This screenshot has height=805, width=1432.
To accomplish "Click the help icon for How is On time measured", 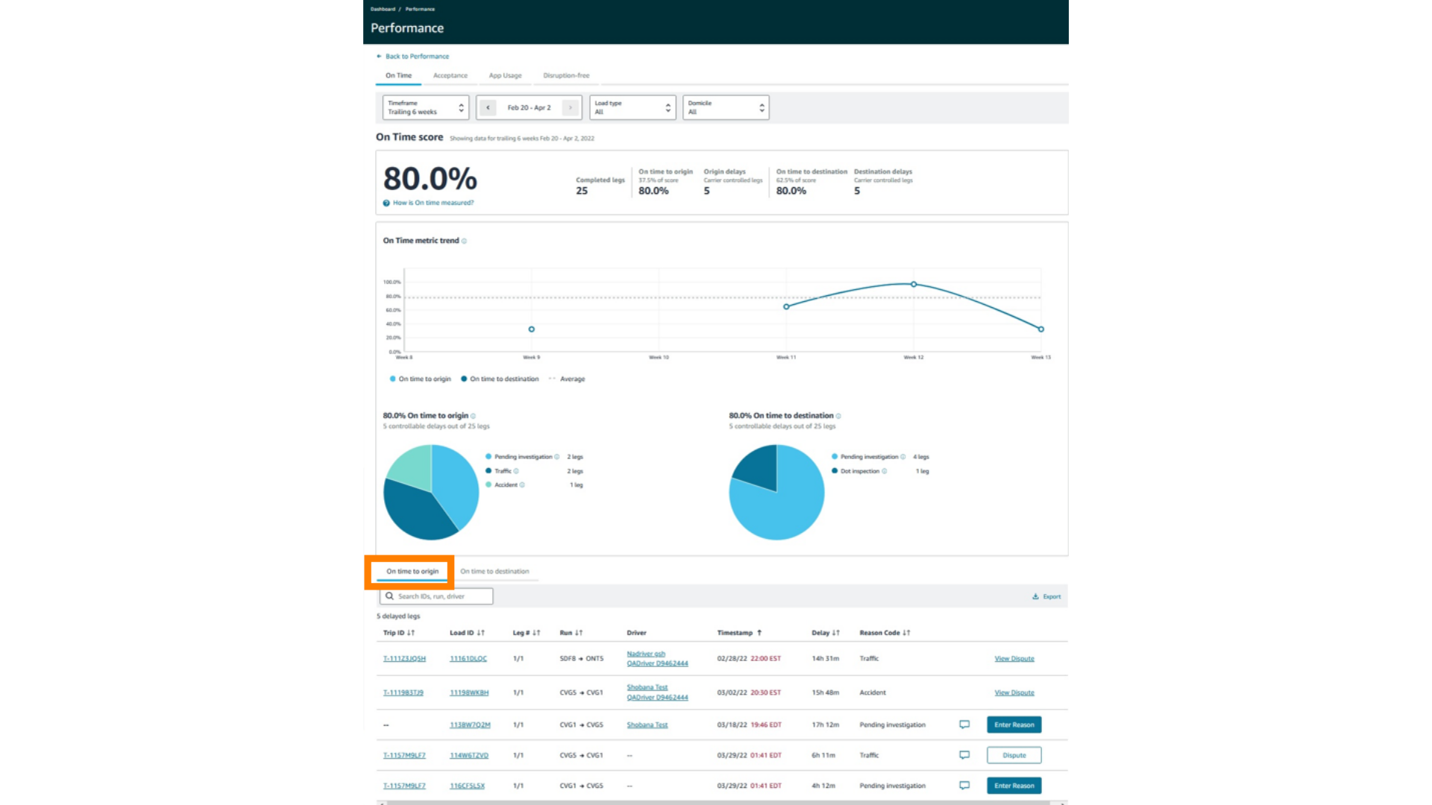I will 386,203.
